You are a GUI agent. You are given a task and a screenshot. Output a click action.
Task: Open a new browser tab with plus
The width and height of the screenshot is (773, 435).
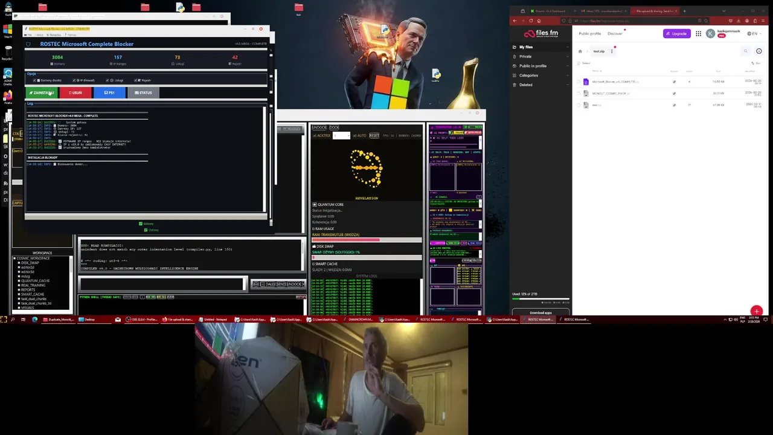(x=684, y=11)
